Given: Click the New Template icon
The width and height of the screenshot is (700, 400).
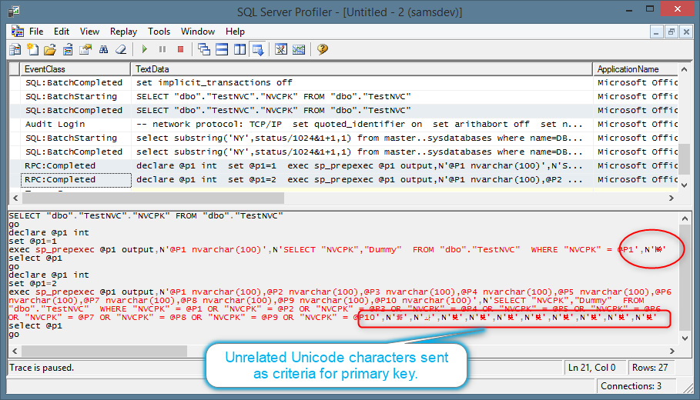Looking at the screenshot, I should pyautogui.click(x=32, y=49).
